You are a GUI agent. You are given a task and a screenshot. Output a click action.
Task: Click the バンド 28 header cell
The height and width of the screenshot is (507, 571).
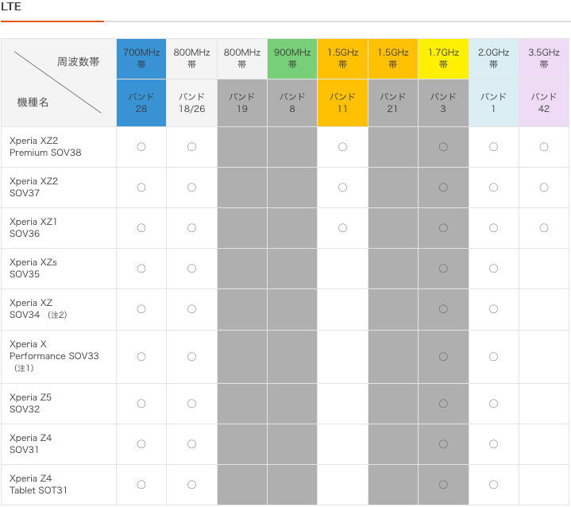tap(141, 103)
